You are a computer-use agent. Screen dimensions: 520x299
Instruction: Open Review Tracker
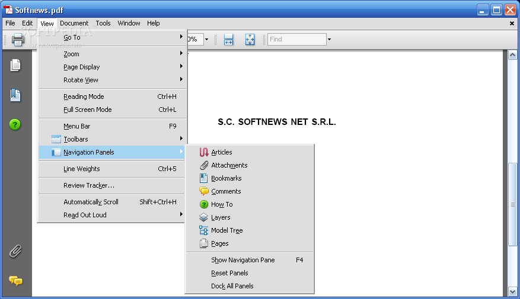(112, 185)
